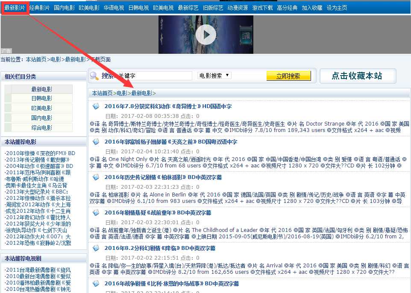
Task: Click the file icon beside 《战前童年》 entry
Action: (96, 213)
